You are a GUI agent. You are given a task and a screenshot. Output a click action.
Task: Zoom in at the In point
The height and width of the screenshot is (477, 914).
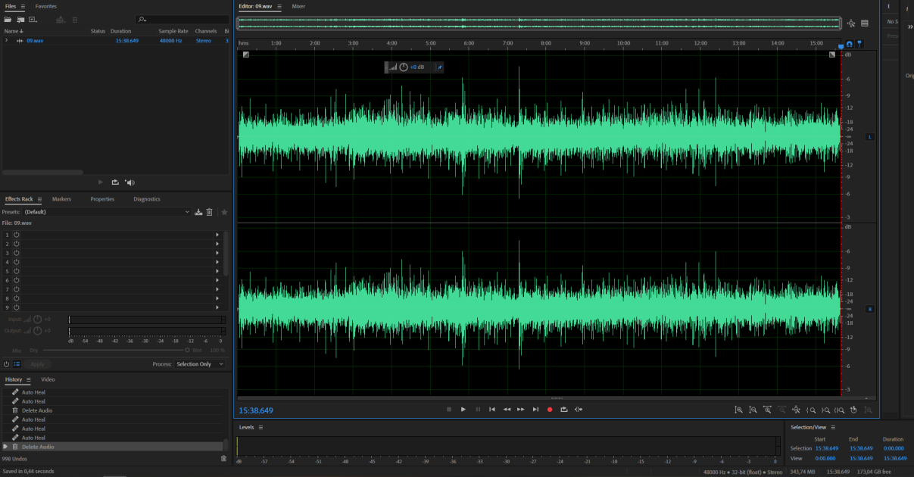click(810, 410)
